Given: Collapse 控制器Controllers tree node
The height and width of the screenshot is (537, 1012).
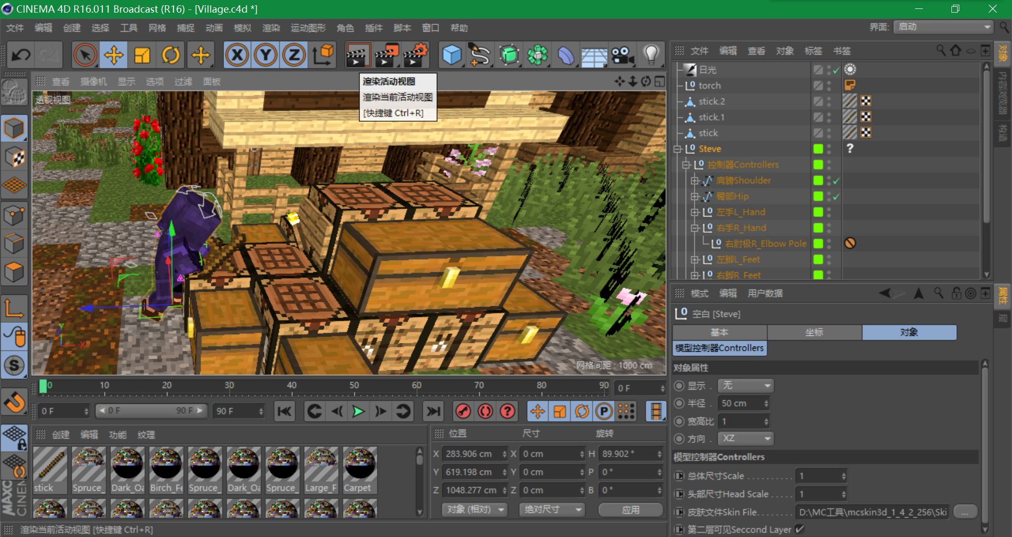Looking at the screenshot, I should point(686,165).
